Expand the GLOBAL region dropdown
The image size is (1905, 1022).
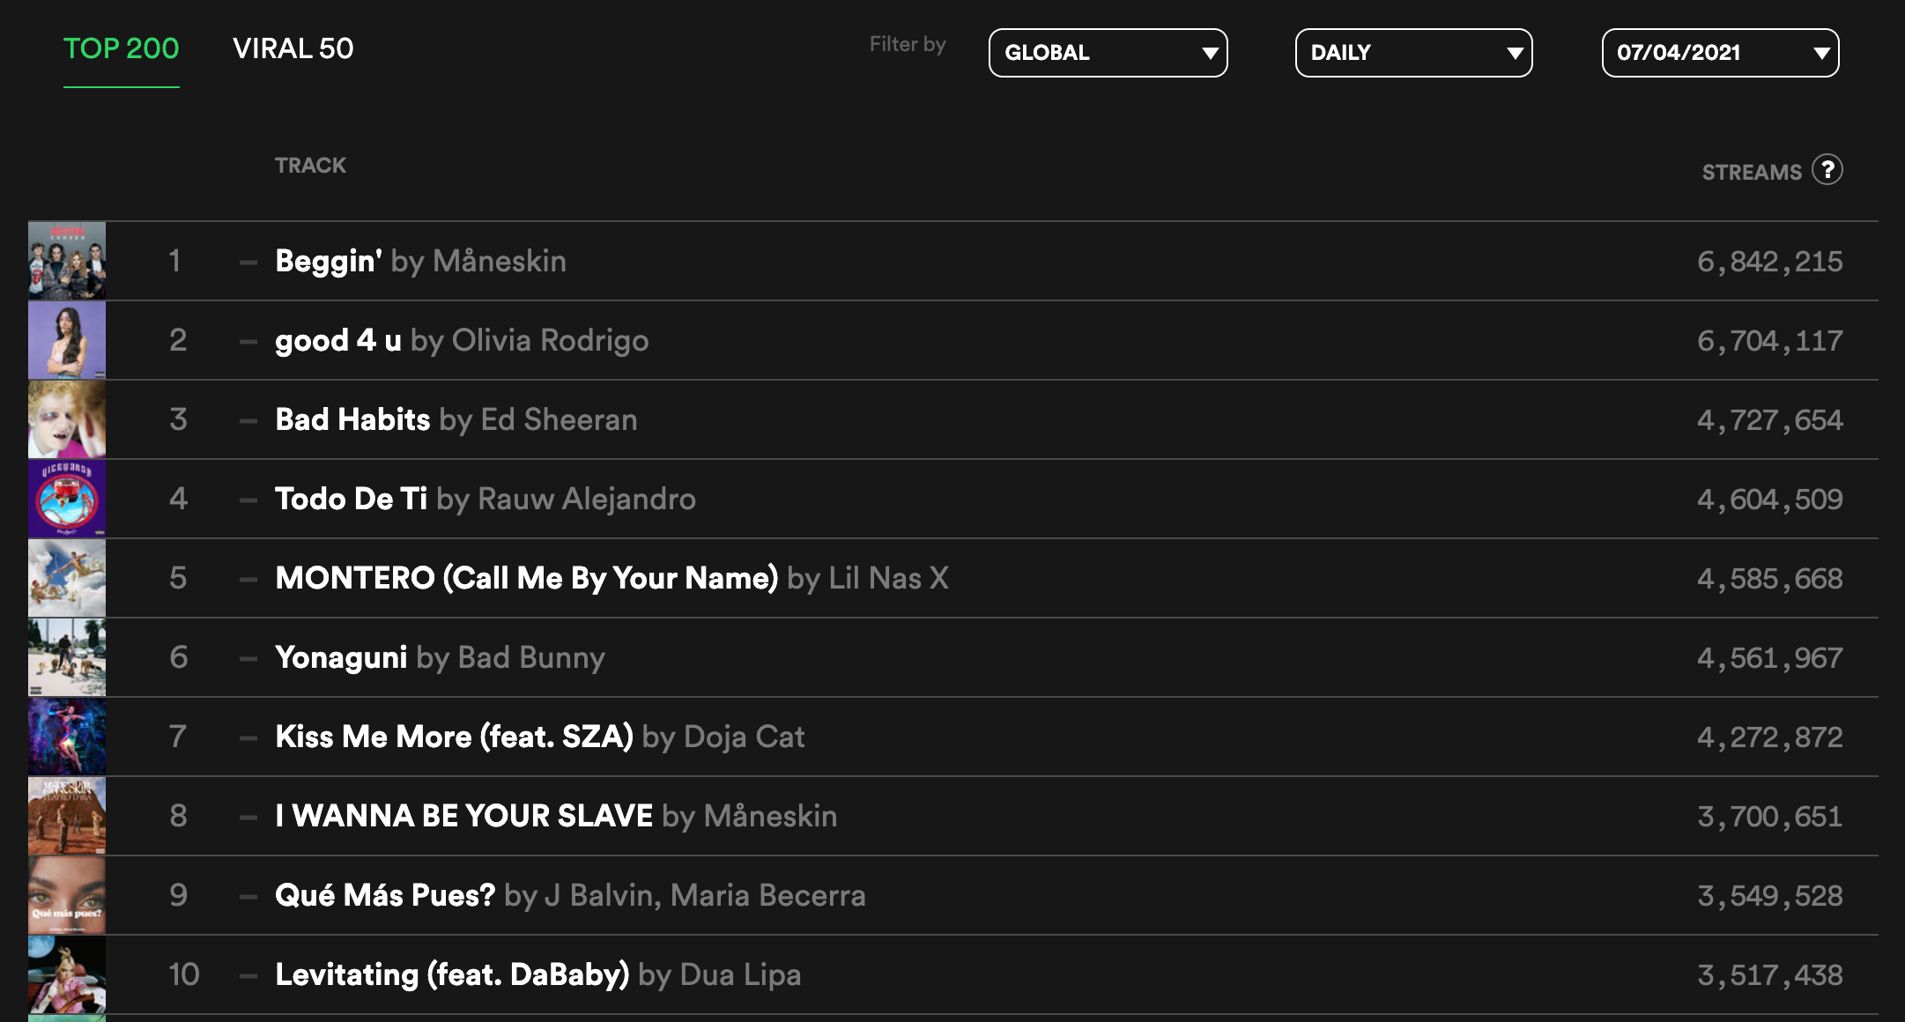(x=1108, y=53)
